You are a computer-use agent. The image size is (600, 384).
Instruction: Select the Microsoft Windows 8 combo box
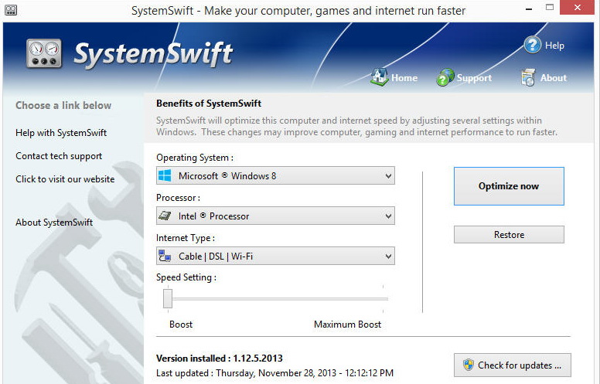[275, 175]
